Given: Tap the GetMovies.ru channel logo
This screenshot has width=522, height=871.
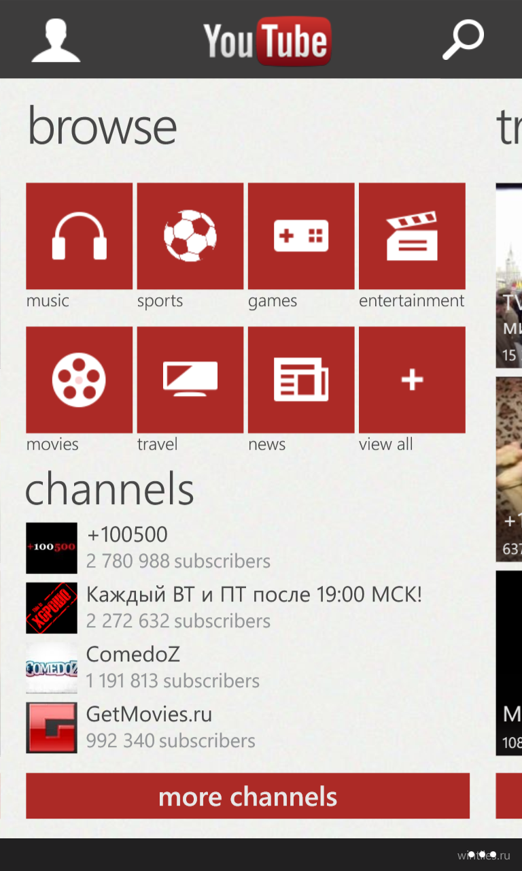Looking at the screenshot, I should pyautogui.click(x=52, y=727).
